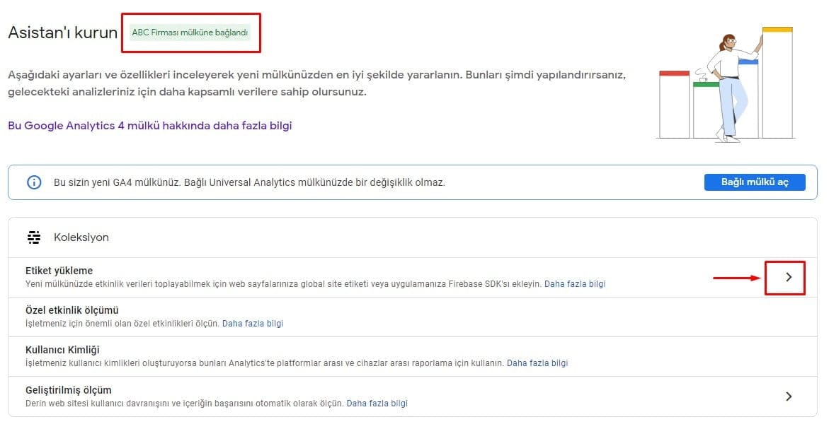Click the Koleksiyon section icon
Image resolution: width=829 pixels, height=424 pixels.
click(34, 237)
